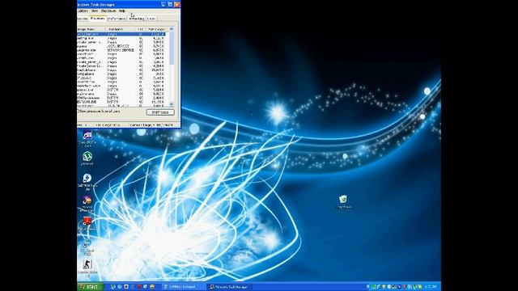Open the Help menu in Task Manager
Viewport: 518px width, 291px height.
coord(122,11)
